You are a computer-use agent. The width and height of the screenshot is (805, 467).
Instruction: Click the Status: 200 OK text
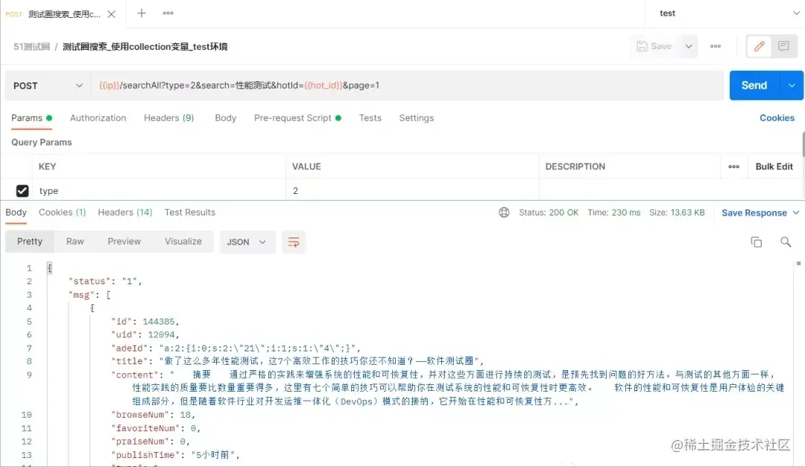[549, 213]
